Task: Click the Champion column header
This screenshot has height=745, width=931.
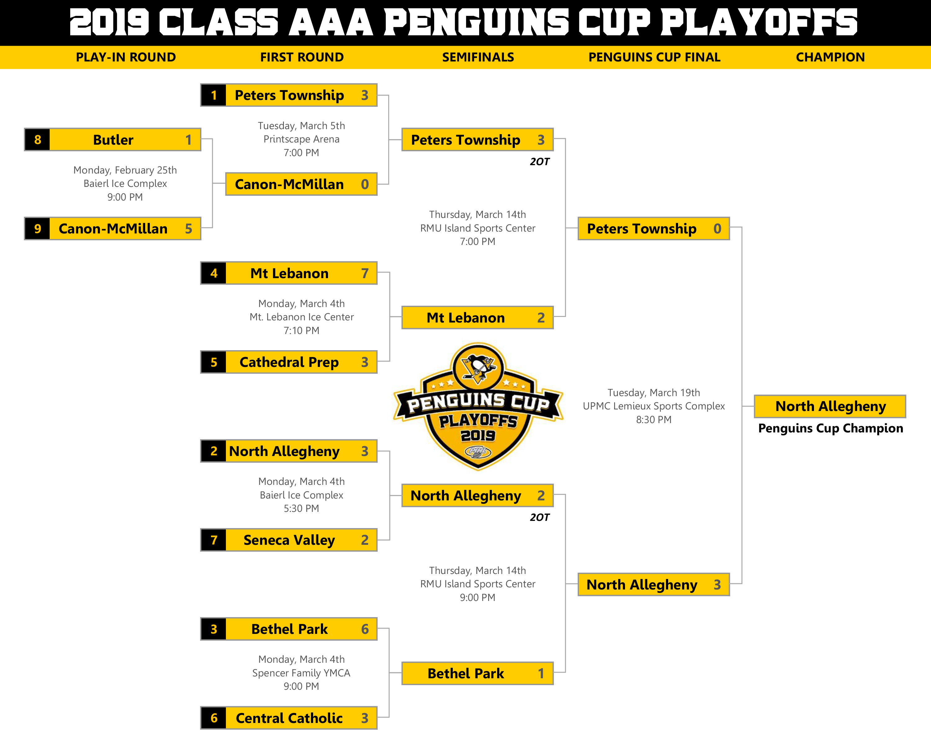Action: pos(830,57)
